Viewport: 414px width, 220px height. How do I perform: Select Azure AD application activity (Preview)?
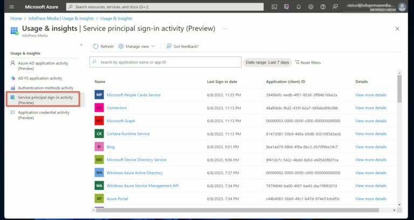43,66
